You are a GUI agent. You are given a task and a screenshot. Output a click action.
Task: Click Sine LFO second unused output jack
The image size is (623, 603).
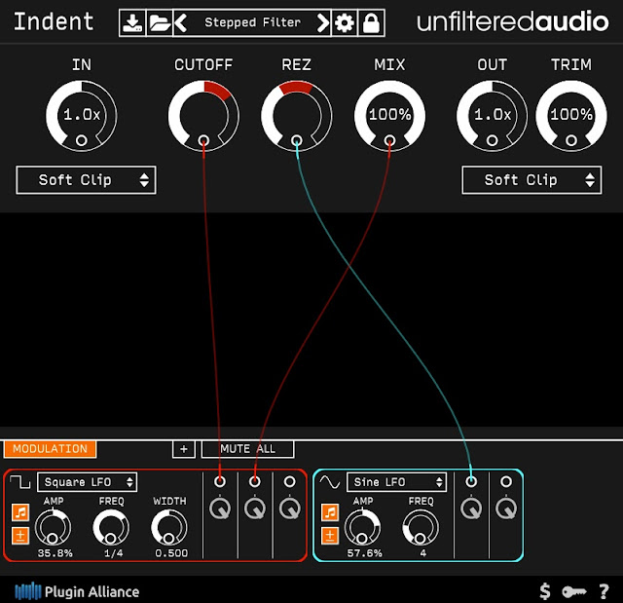[506, 482]
